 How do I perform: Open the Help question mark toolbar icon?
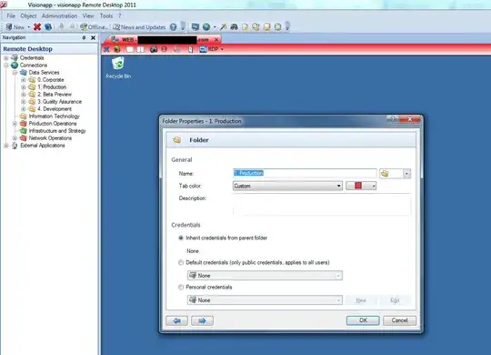click(x=173, y=27)
